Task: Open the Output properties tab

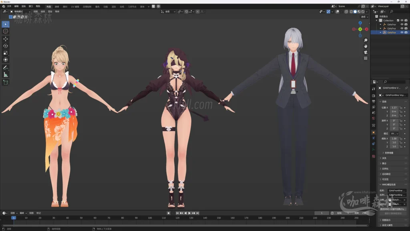Action: 374,101
